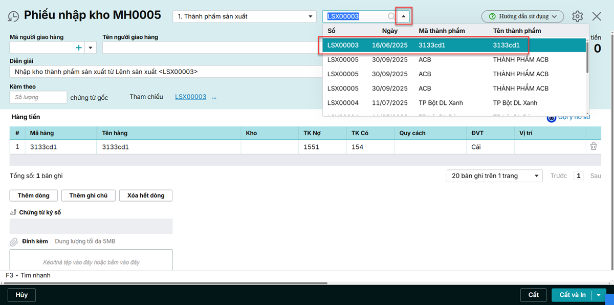The height and width of the screenshot is (305, 614).
Task: Select the highlighted LSX00003 3133cd1 row
Action: click(425, 45)
